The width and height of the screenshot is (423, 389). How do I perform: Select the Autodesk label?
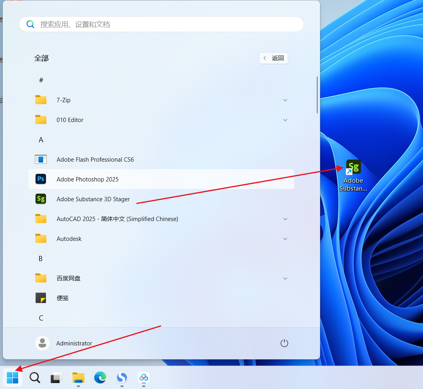(69, 239)
